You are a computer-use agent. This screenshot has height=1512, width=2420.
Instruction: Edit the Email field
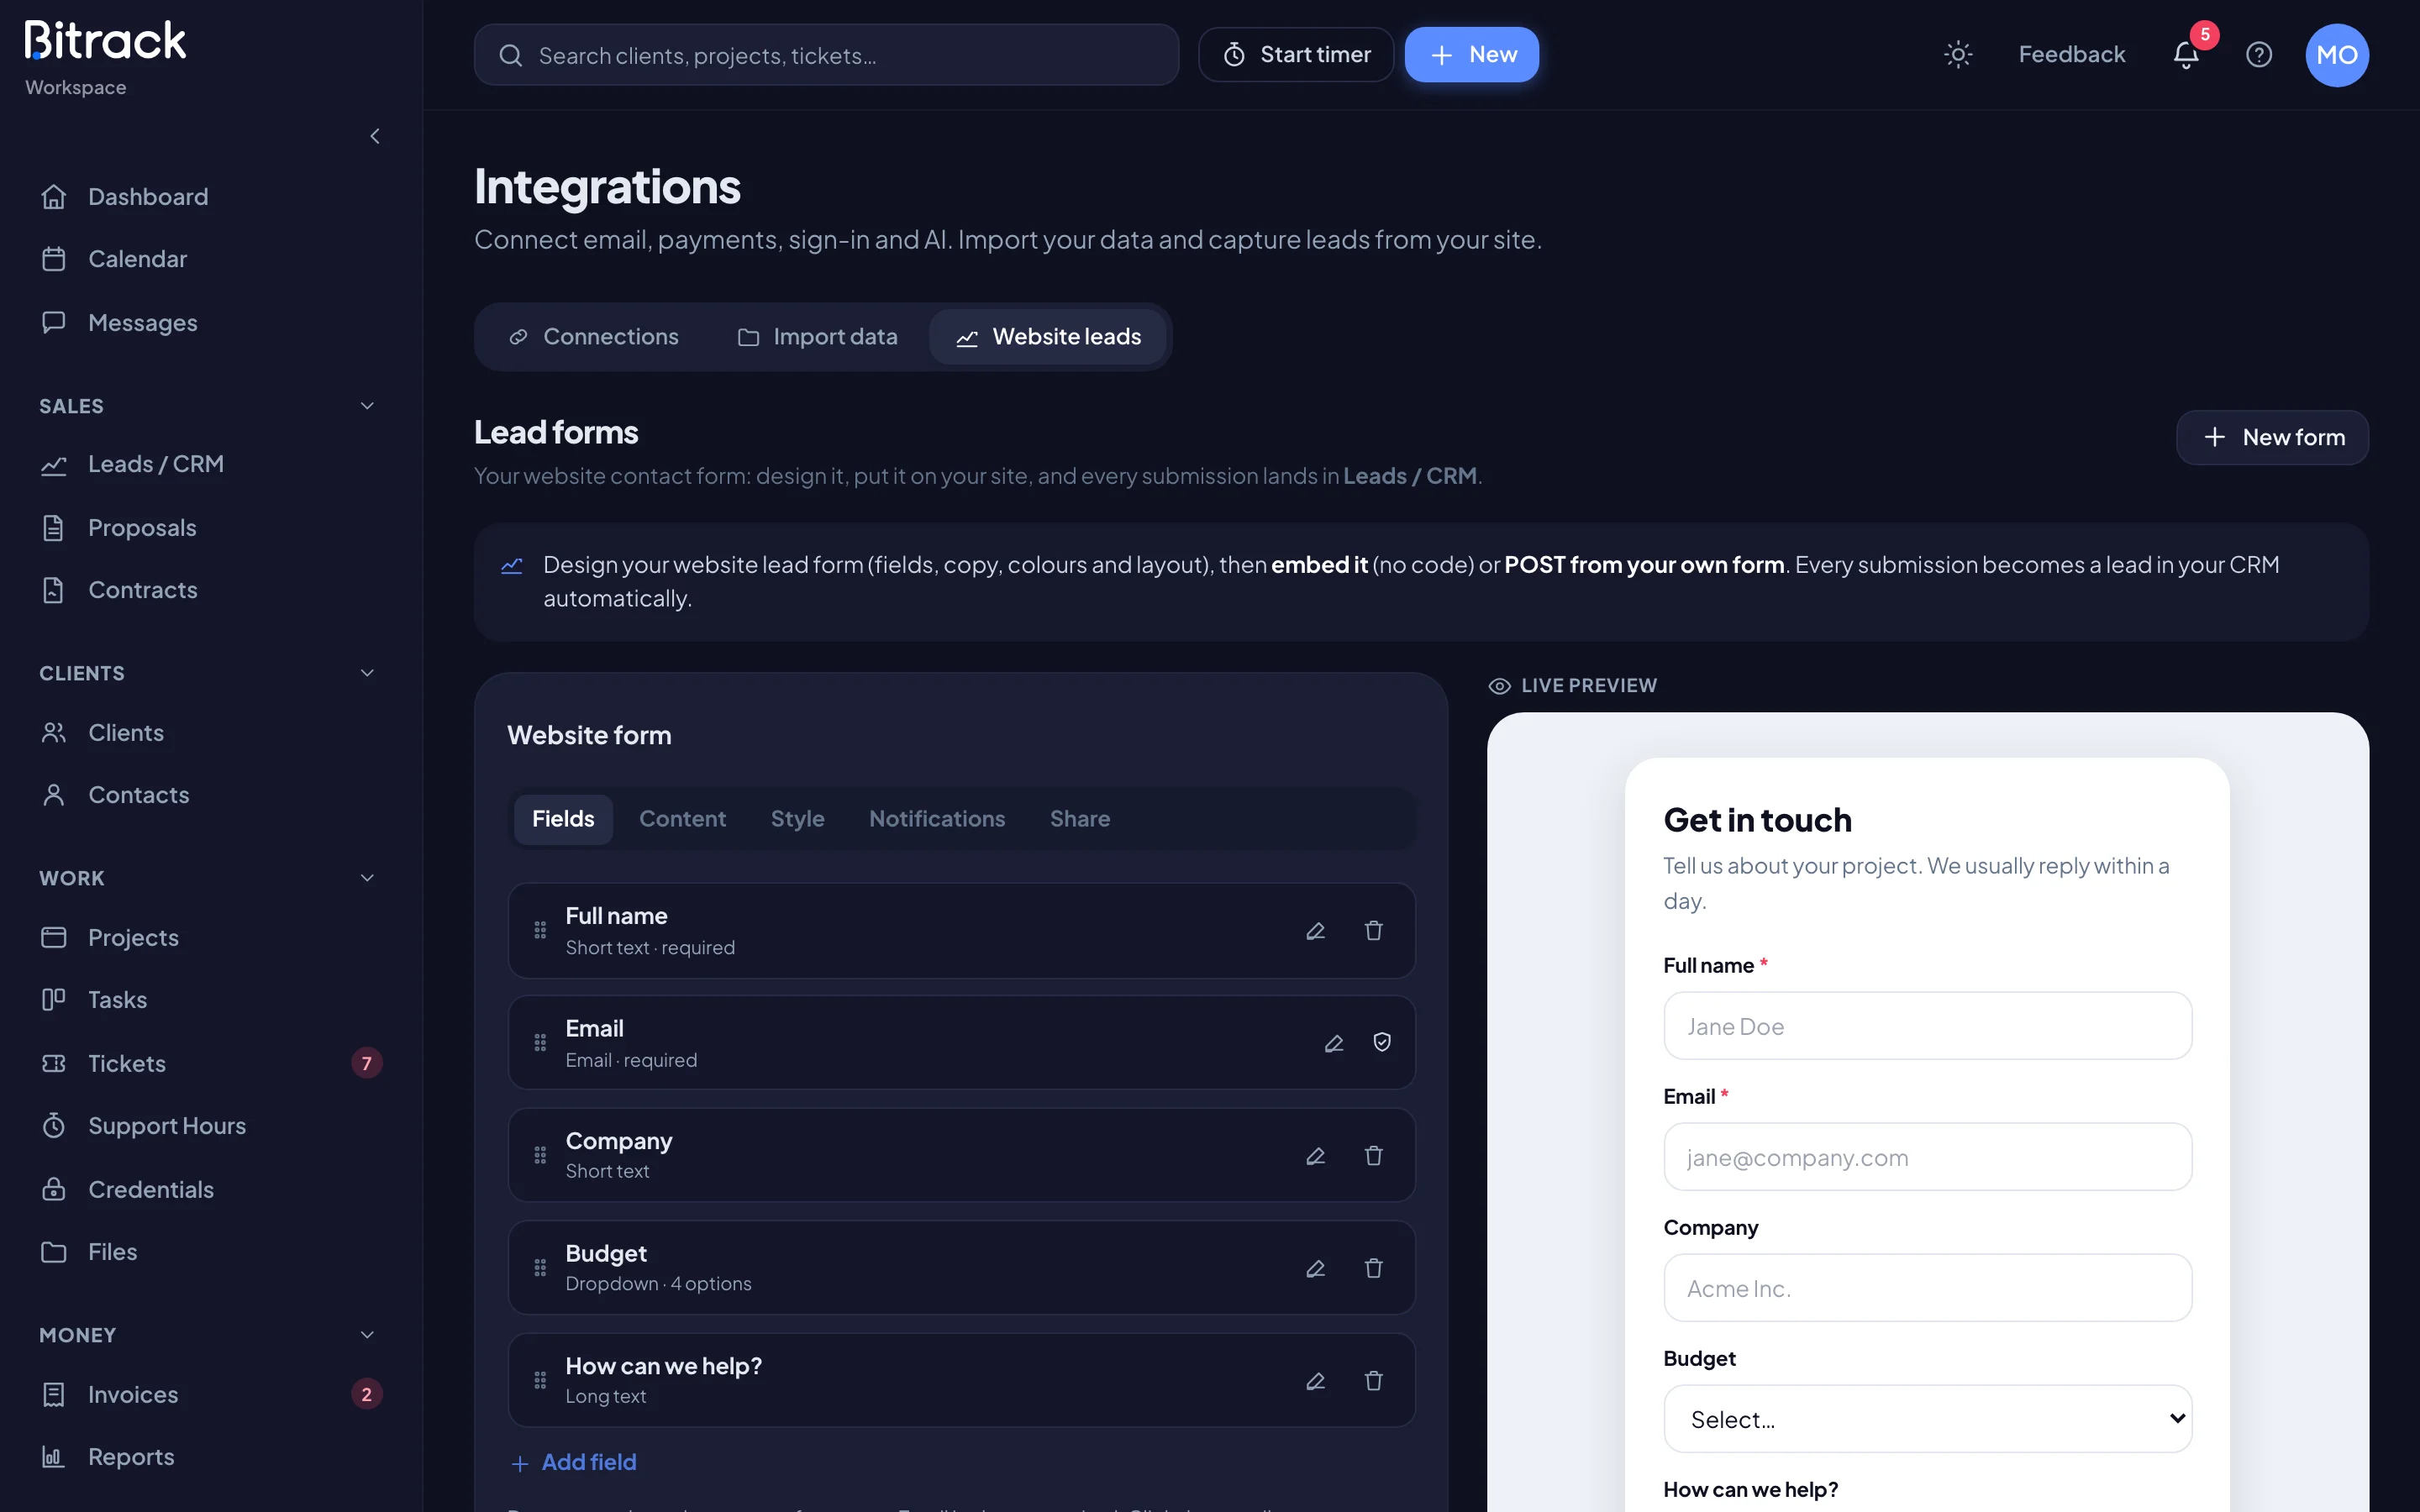pos(1333,1043)
